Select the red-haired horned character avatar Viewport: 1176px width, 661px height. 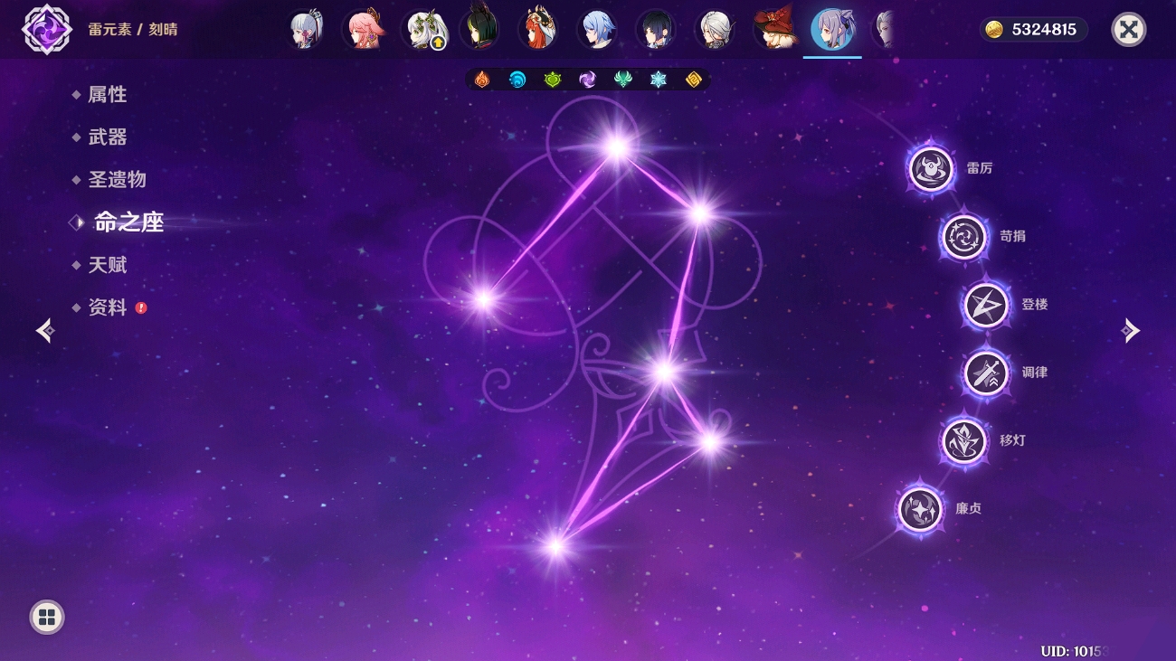(x=538, y=30)
